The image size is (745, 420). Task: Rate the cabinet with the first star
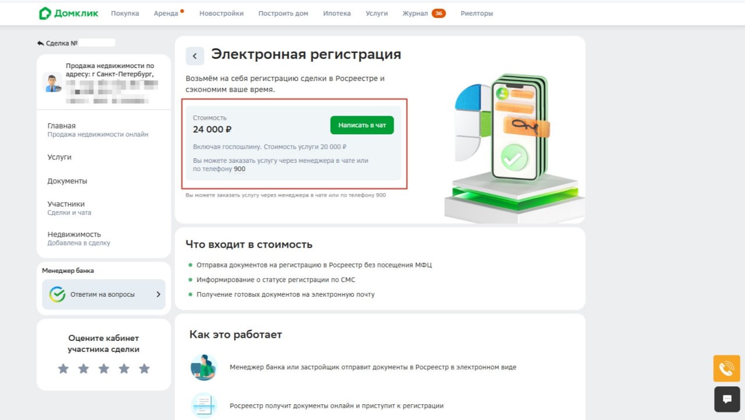tap(63, 369)
